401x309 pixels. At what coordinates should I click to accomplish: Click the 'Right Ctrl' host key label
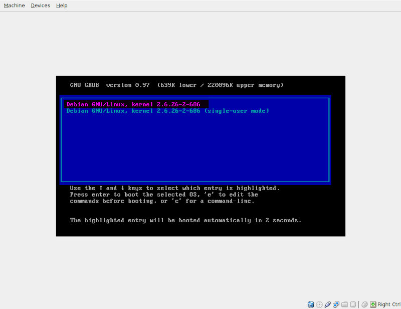coord(389,304)
